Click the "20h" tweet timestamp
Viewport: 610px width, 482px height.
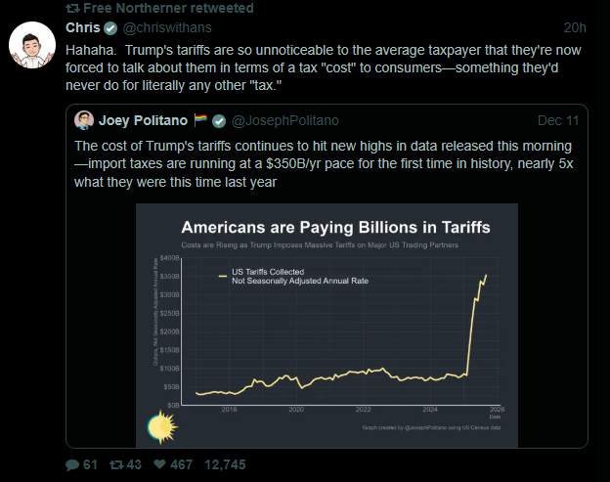coord(576,27)
